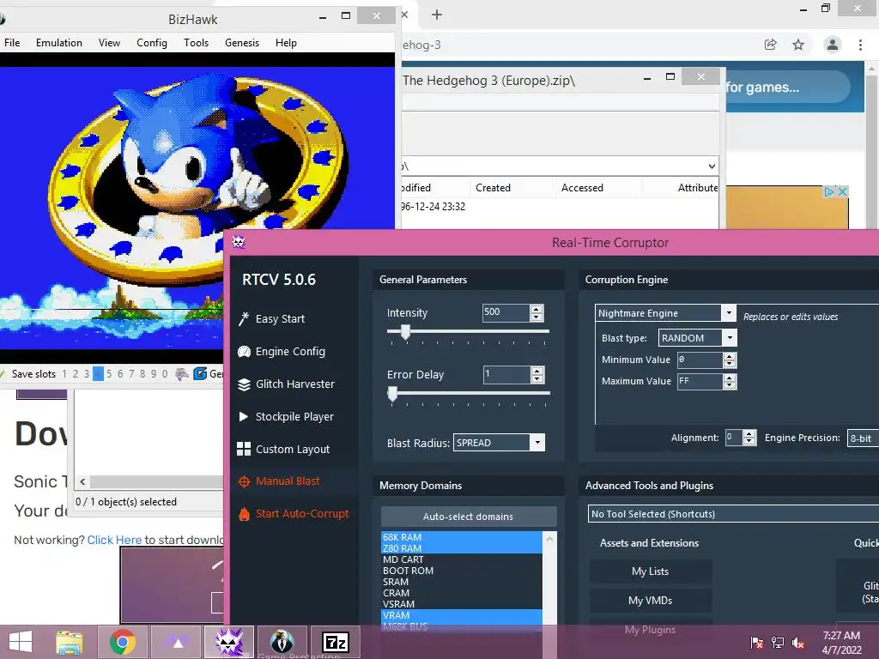Open the Chrome profile avatar icon
Screen dimensions: 879x659
(833, 45)
